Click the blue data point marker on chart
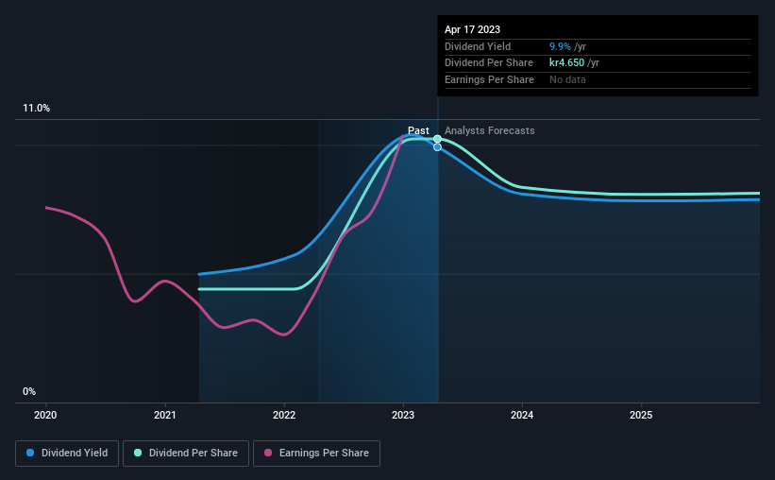 click(x=437, y=147)
